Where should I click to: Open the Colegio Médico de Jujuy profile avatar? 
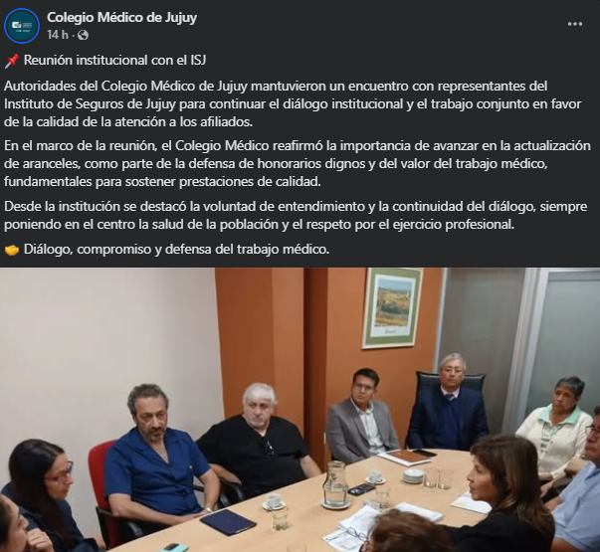coord(22,25)
